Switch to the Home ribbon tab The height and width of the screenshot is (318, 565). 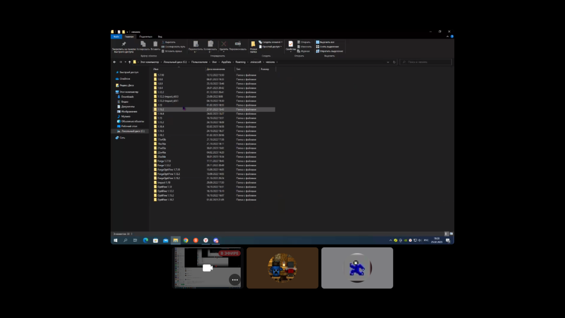(129, 37)
